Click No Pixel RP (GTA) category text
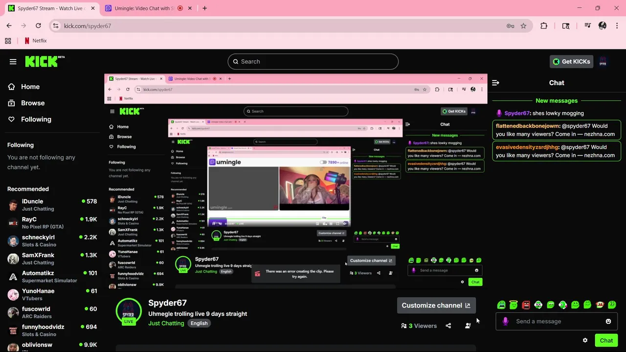 43,227
